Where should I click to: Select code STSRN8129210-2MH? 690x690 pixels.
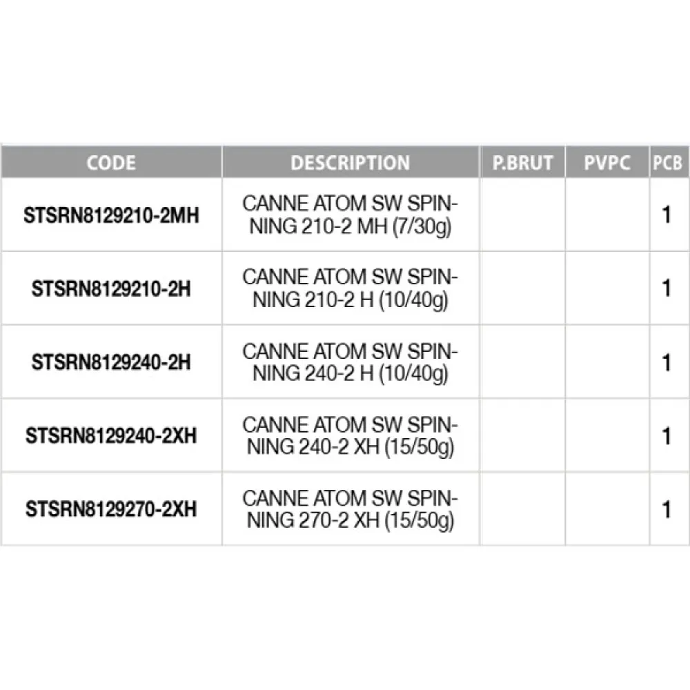[111, 215]
